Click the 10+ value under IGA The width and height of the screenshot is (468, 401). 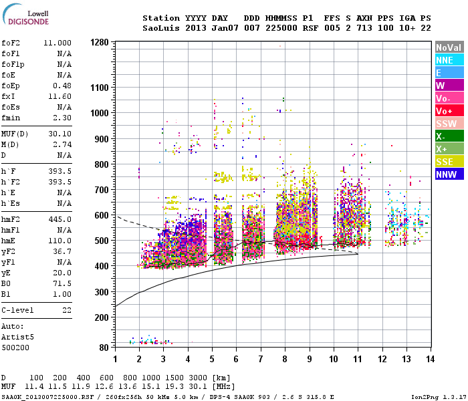[407, 28]
